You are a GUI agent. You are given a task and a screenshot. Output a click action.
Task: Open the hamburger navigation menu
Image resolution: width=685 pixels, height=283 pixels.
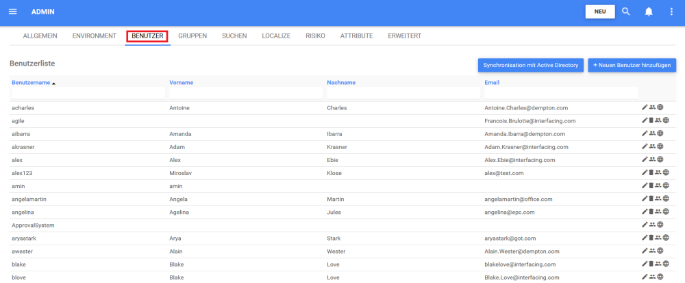point(12,12)
